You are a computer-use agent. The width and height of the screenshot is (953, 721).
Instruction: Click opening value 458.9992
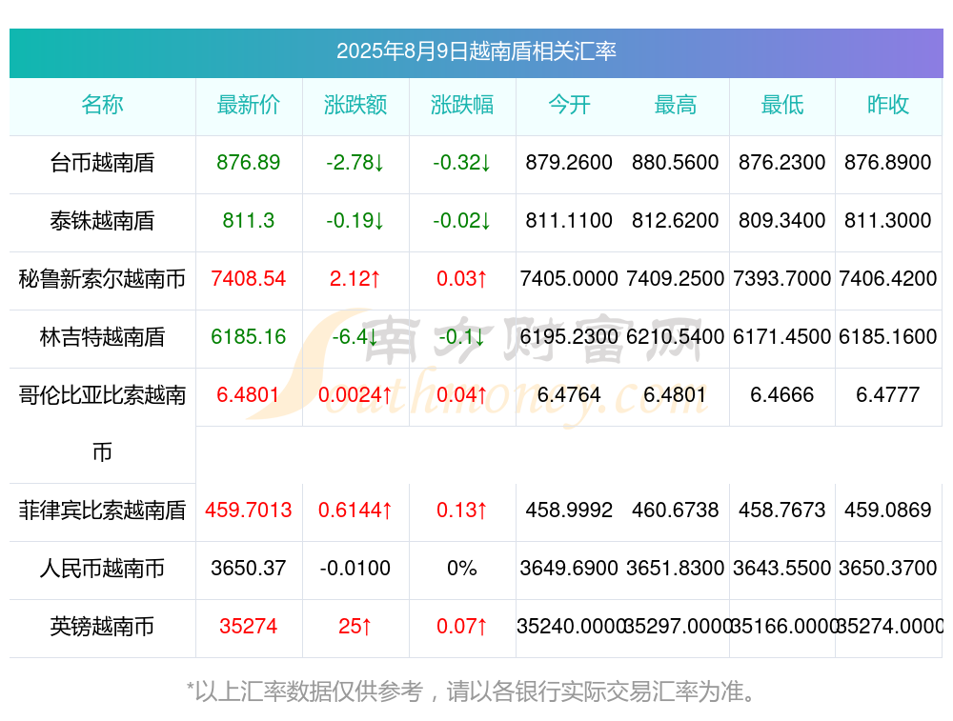(x=569, y=510)
